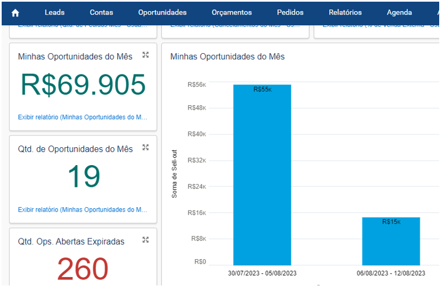This screenshot has width=442, height=286.
Task: Select the green 19 opportunities count
Action: 83,177
